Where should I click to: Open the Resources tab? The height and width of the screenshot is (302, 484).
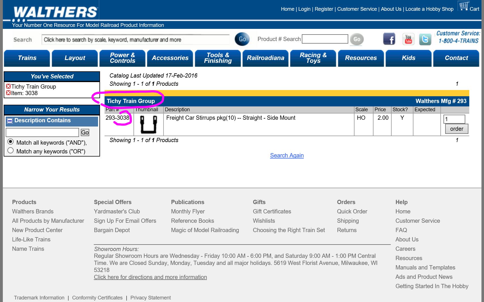(361, 58)
